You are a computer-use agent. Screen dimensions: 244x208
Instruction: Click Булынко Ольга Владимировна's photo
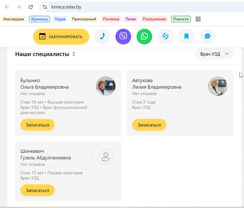[106, 86]
